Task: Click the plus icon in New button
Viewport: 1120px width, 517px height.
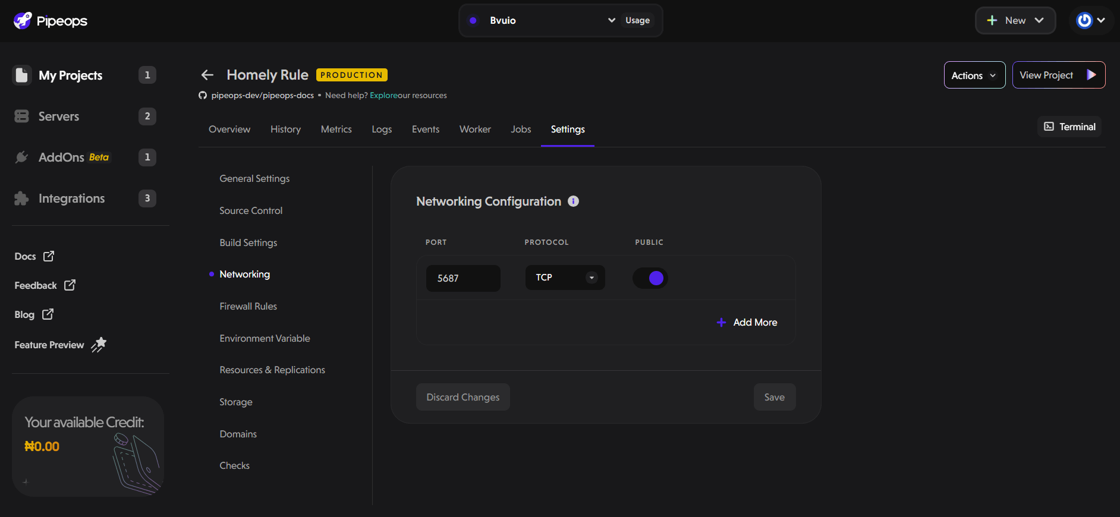Action: [992, 20]
